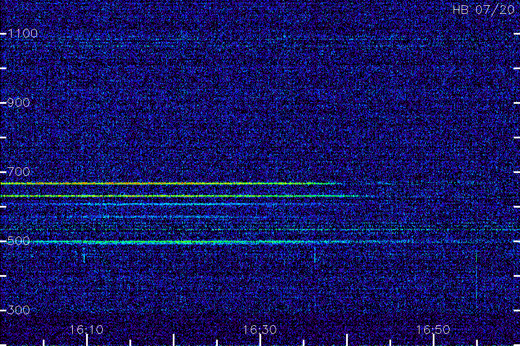
Task: Click the 900 frequency axis label
Action: (18, 103)
